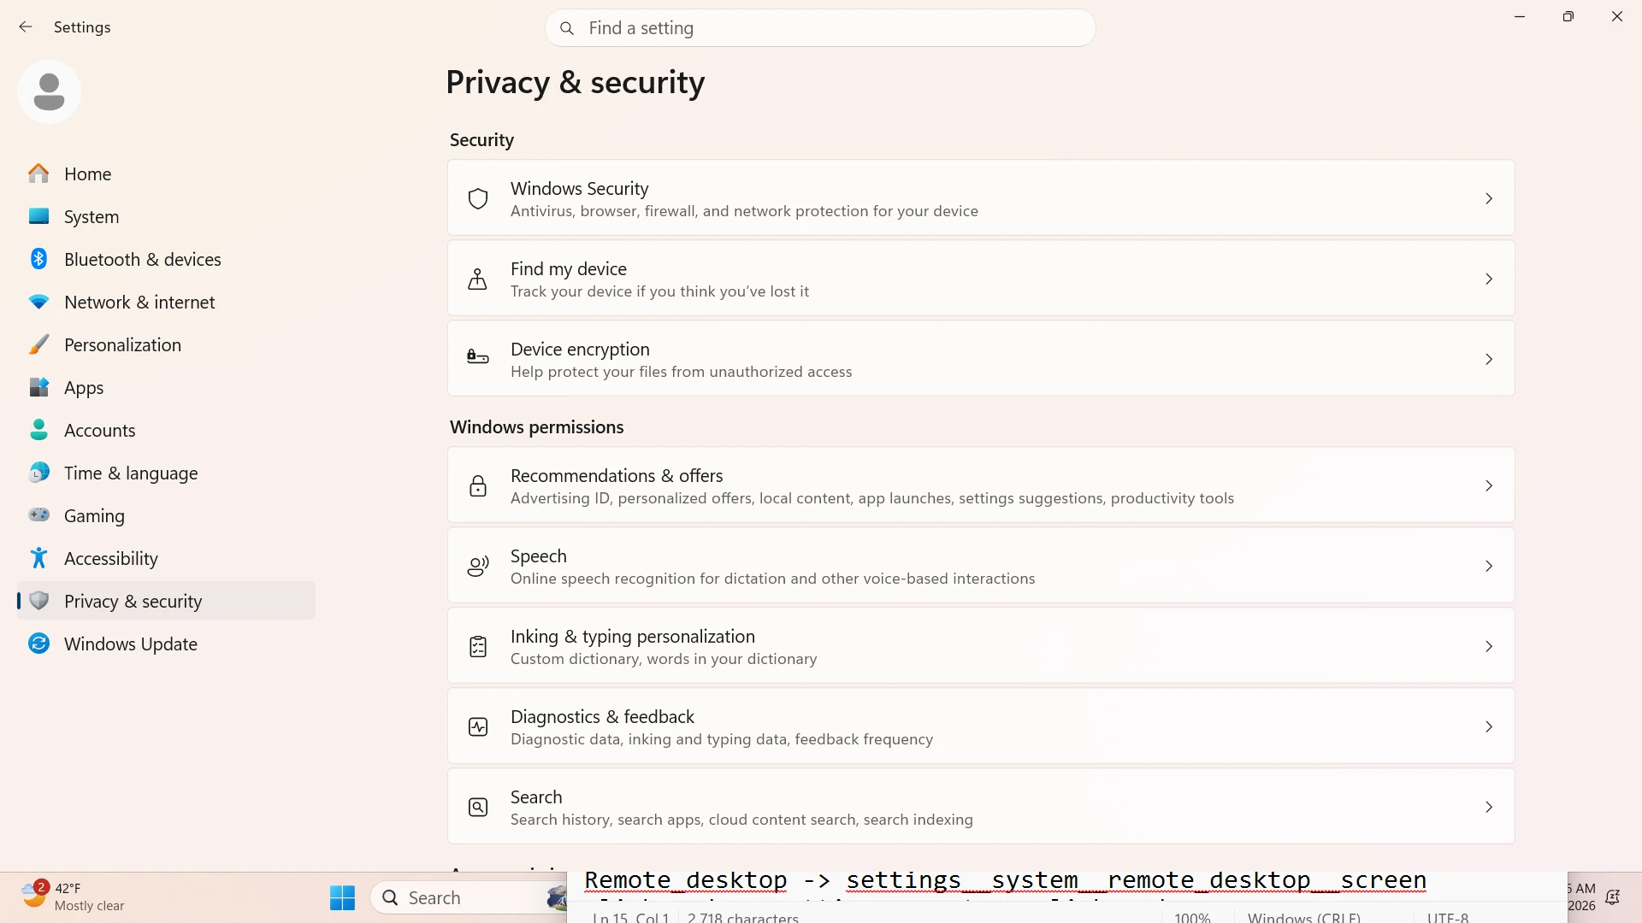Open Personalization settings
The image size is (1642, 923).
coord(167,344)
